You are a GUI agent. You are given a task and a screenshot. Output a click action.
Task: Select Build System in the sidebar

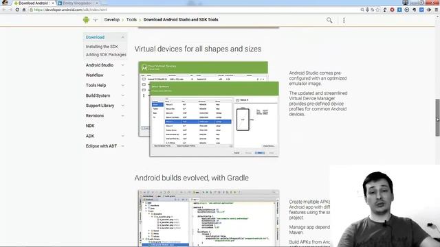click(98, 95)
